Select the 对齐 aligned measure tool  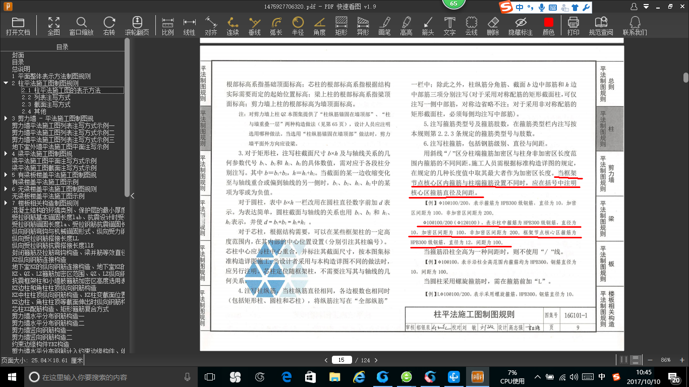(x=211, y=26)
